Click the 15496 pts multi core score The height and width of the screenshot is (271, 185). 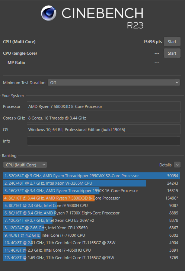(152, 42)
